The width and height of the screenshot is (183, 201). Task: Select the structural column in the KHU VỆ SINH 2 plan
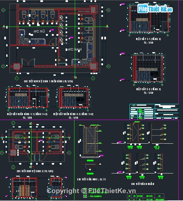(x=13, y=153)
